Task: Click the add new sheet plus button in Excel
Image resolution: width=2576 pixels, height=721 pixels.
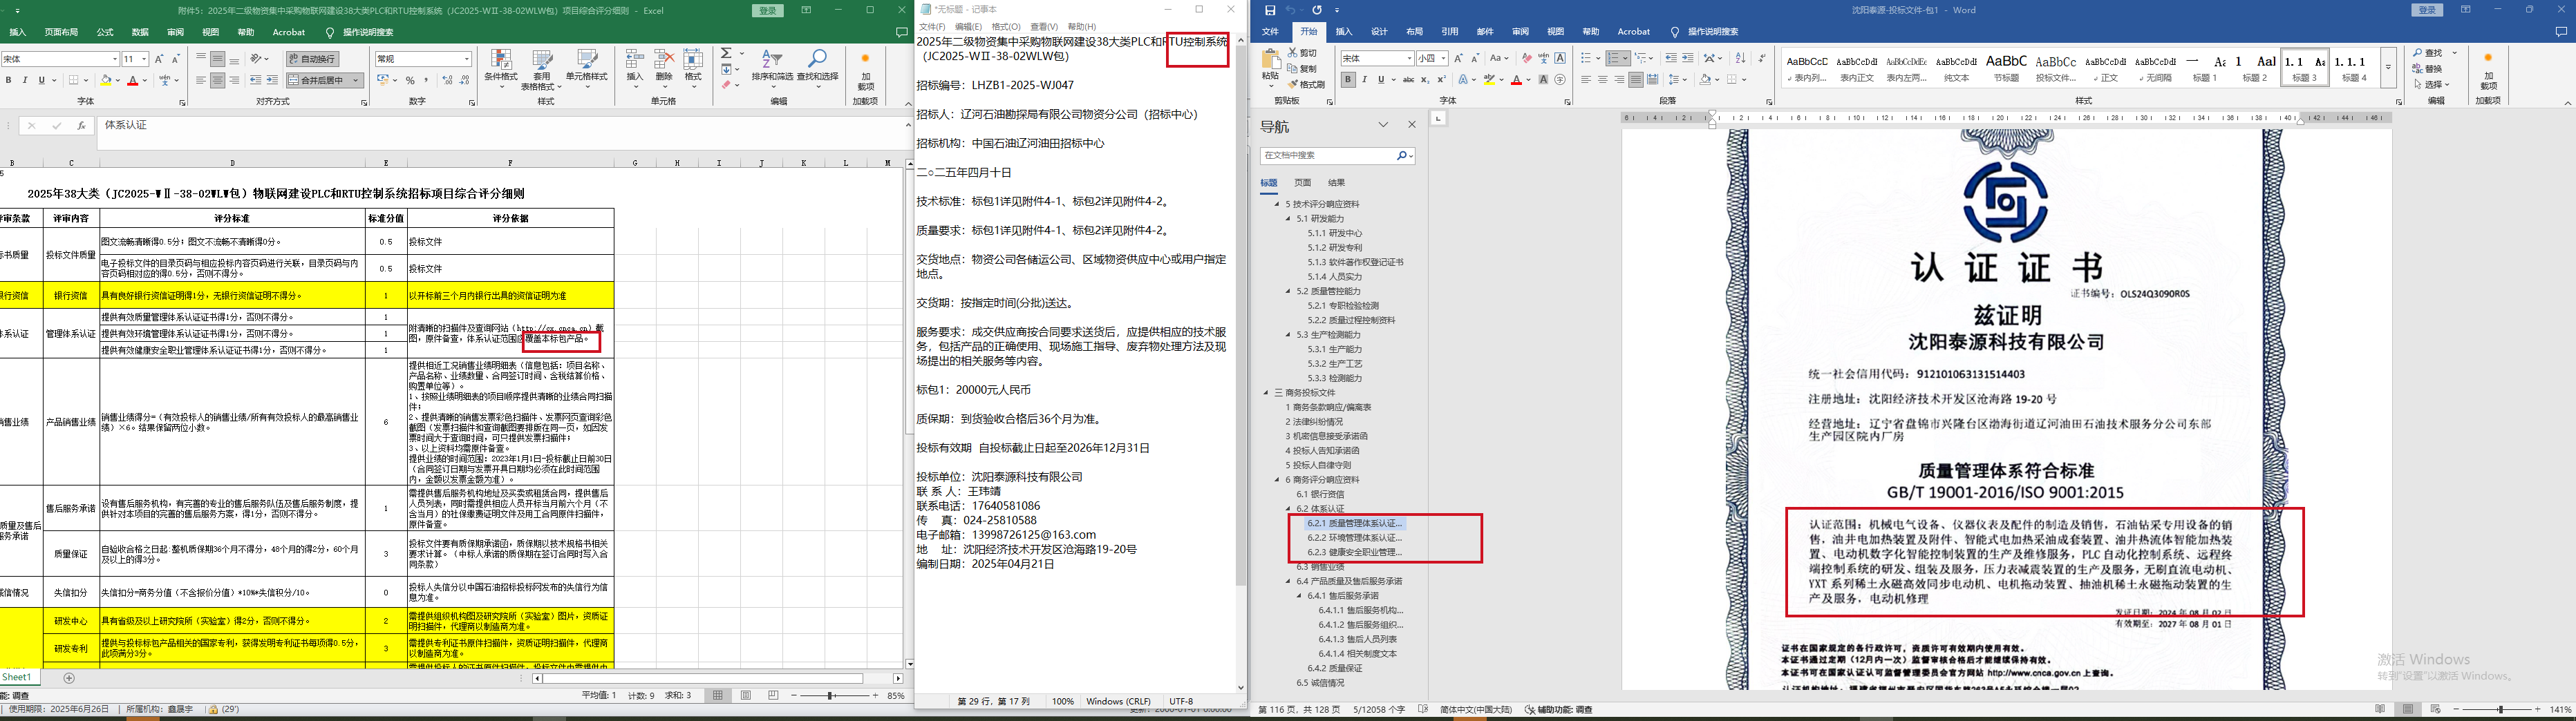Action: (x=69, y=678)
